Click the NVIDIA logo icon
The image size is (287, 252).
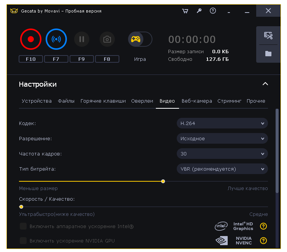[222, 241]
